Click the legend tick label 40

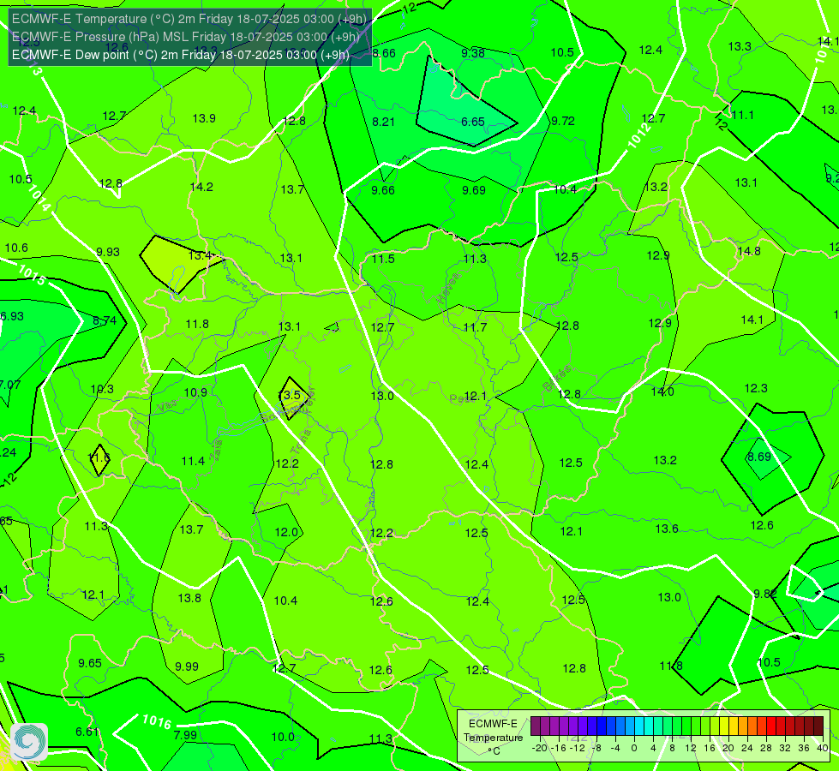[823, 748]
